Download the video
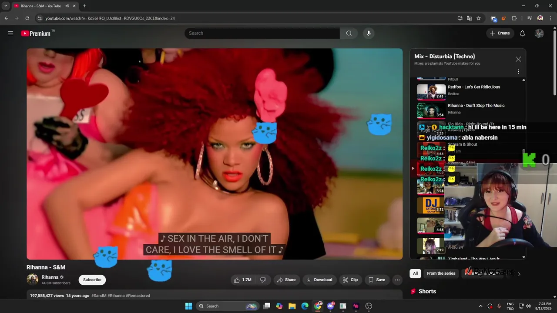Viewport: 557px width, 313px height. coord(319,280)
